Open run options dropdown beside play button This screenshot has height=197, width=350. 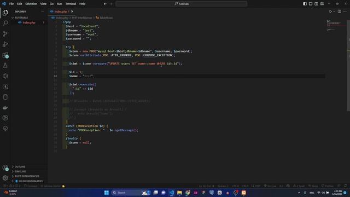(x=334, y=11)
